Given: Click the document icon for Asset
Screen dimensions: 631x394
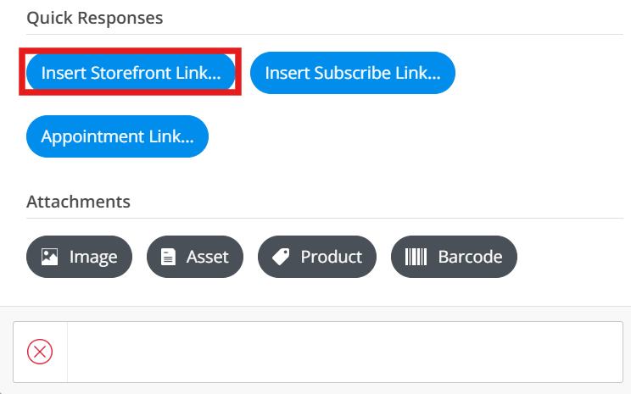Looking at the screenshot, I should pos(169,257).
